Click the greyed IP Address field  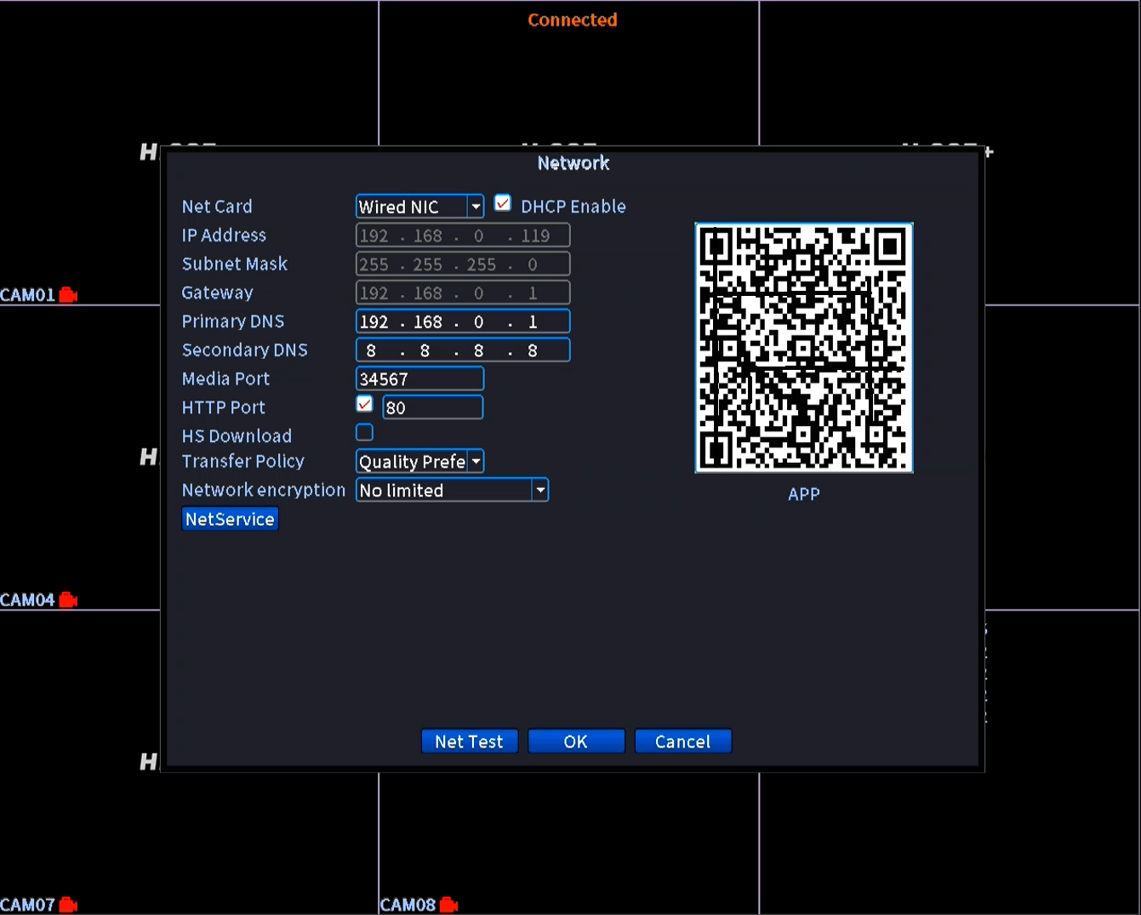click(x=463, y=236)
